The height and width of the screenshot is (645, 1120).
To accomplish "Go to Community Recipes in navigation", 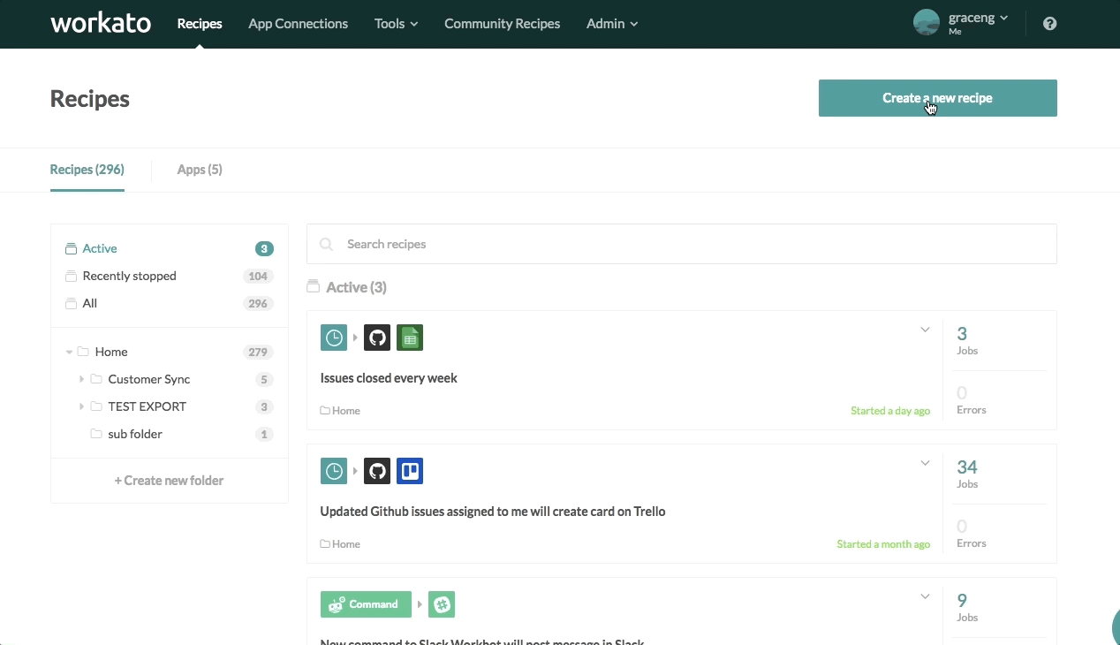I will point(502,24).
